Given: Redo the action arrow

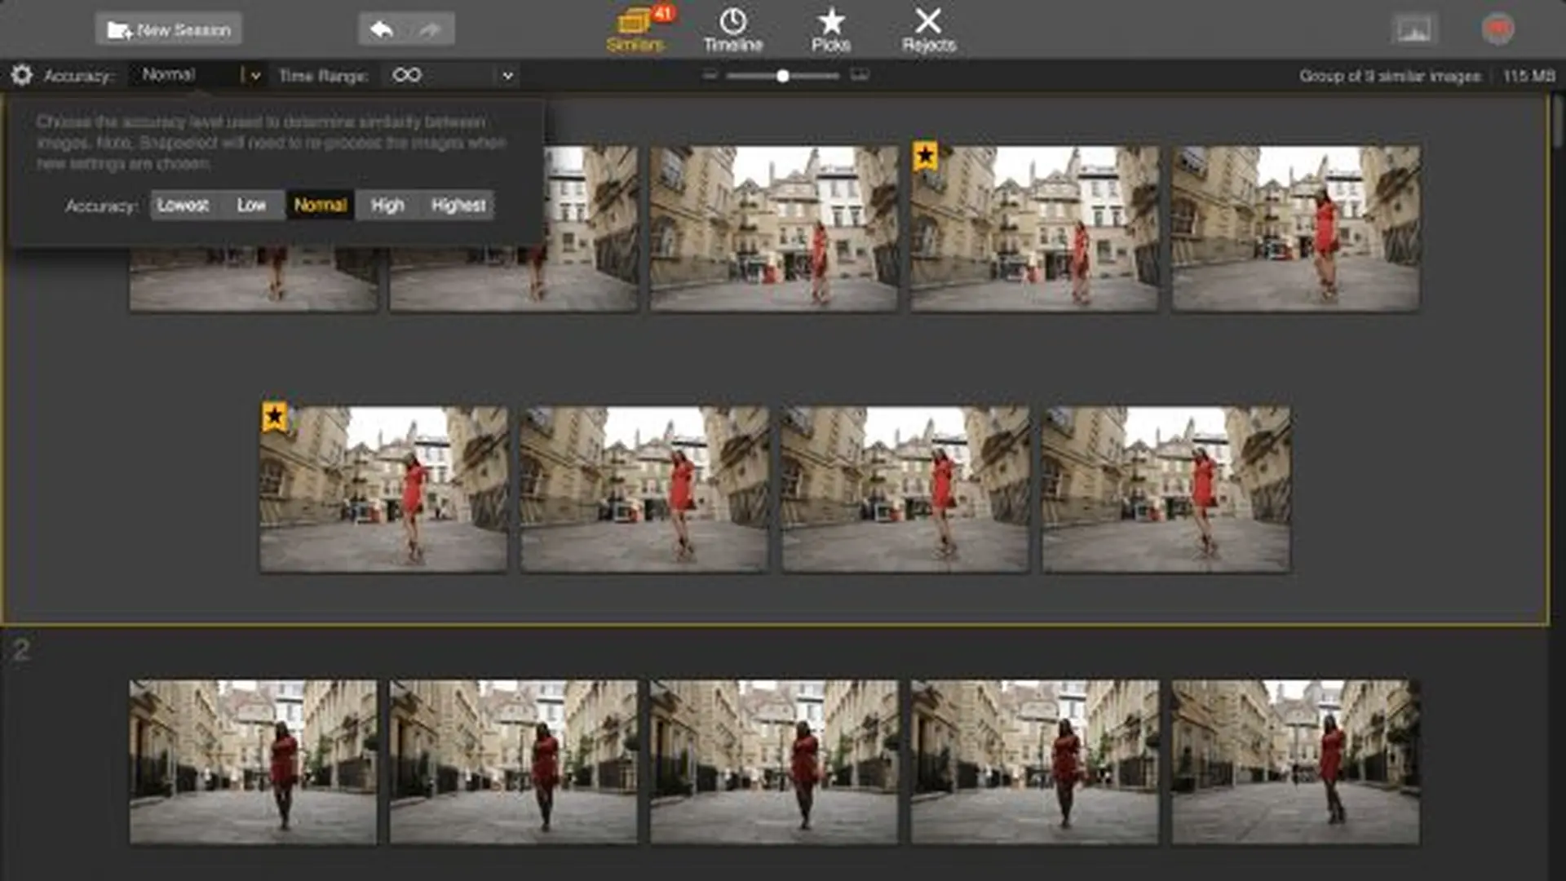Looking at the screenshot, I should pos(430,30).
